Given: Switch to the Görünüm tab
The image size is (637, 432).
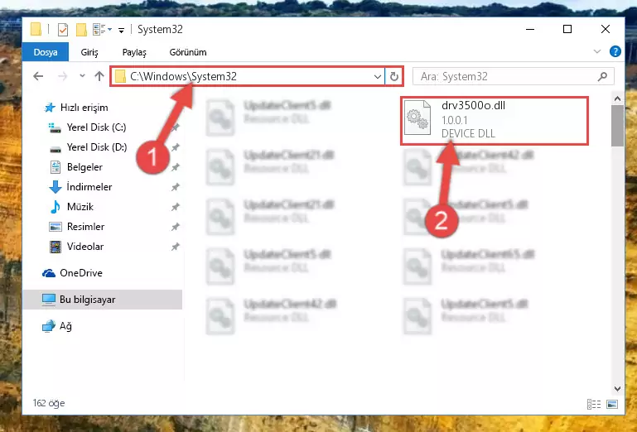Looking at the screenshot, I should pos(188,52).
